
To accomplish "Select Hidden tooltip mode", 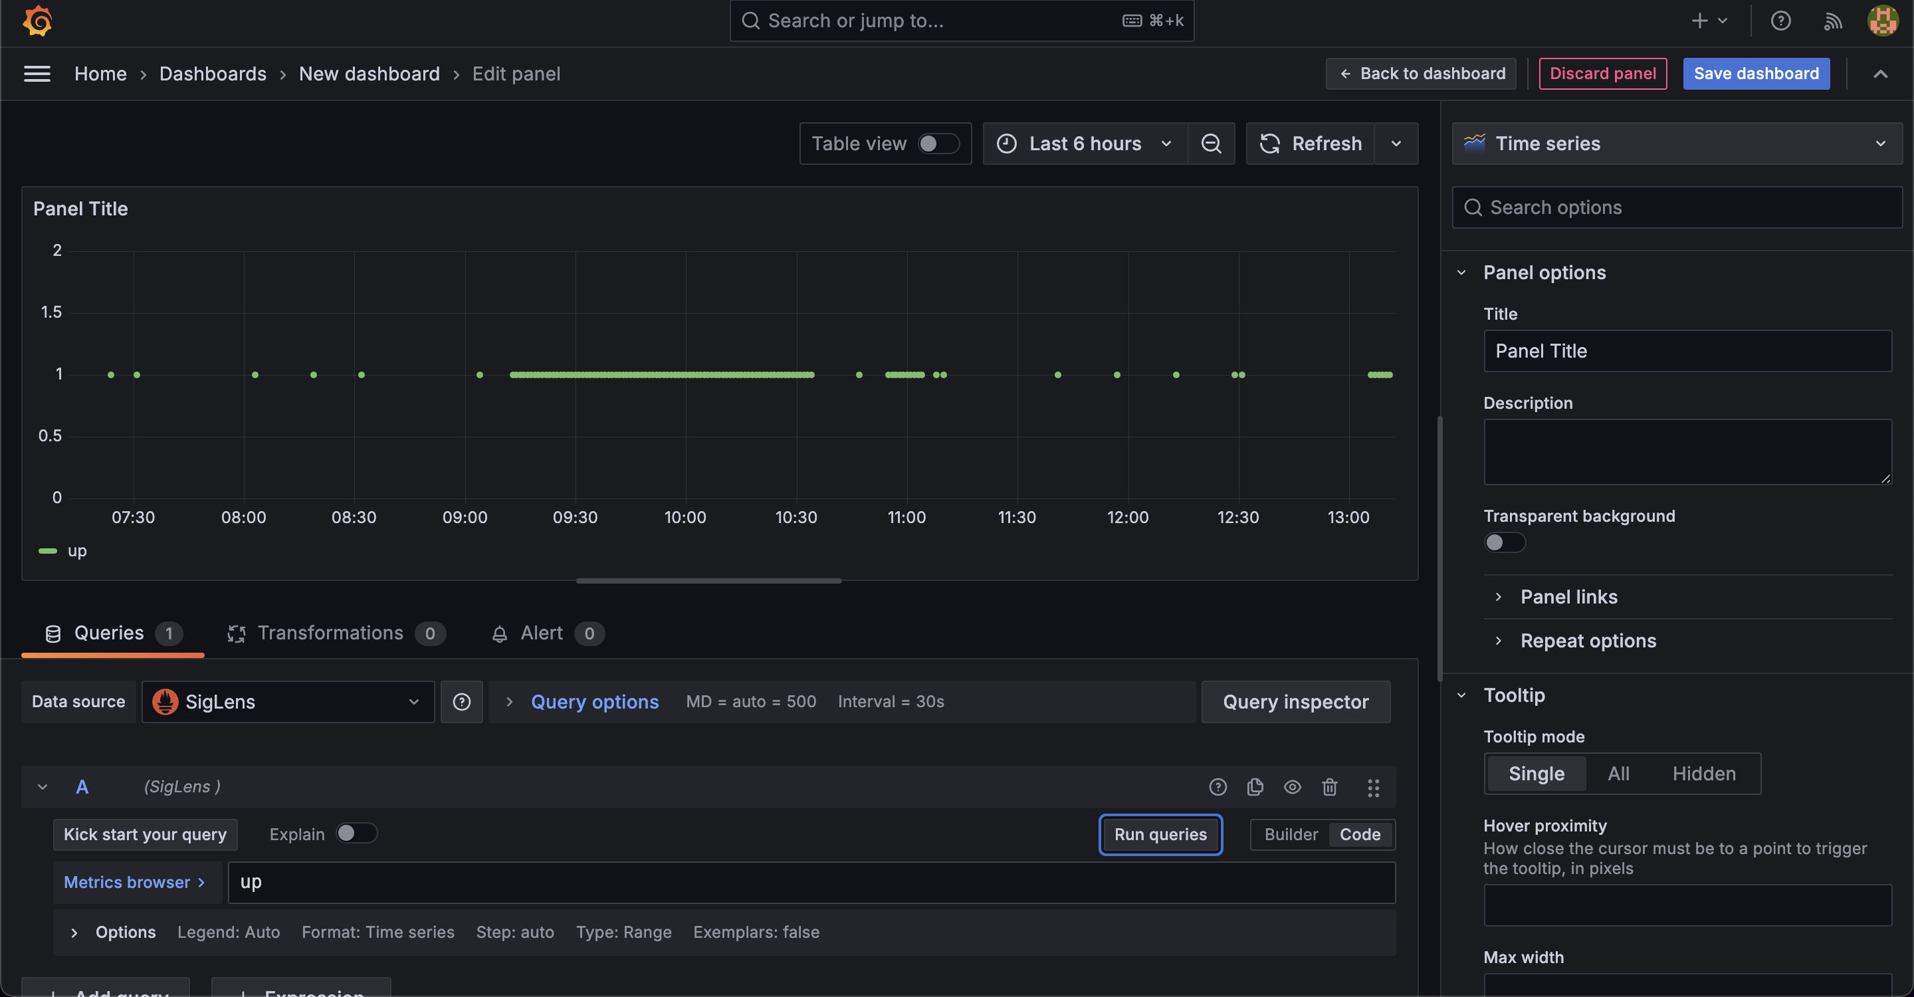I will tap(1704, 774).
